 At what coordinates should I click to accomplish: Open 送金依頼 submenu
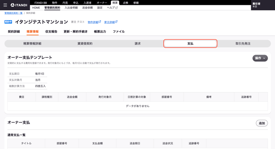point(87,8)
